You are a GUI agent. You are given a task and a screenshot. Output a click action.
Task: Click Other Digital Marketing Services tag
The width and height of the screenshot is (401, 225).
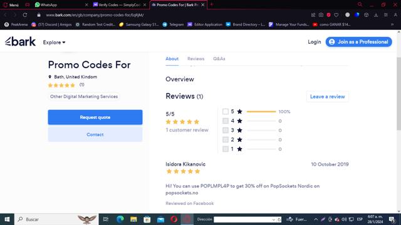tap(84, 96)
